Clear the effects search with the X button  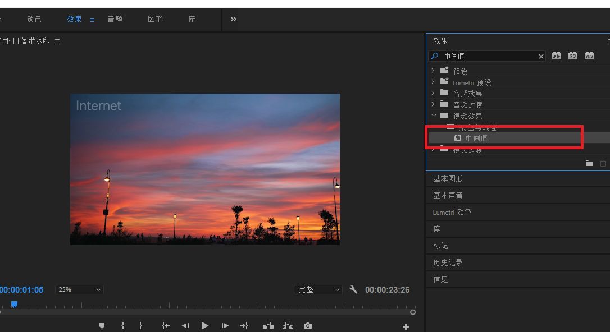[541, 57]
